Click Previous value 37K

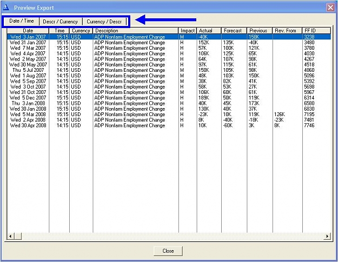(x=253, y=109)
